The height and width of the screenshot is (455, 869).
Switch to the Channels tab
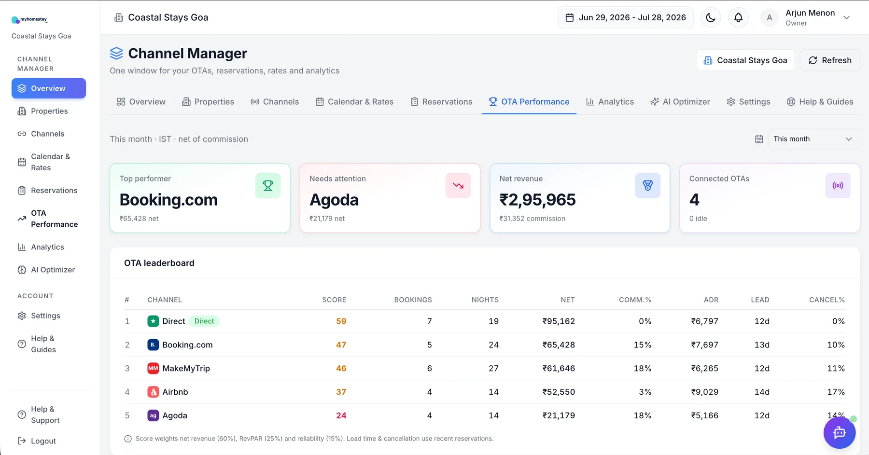[275, 102]
